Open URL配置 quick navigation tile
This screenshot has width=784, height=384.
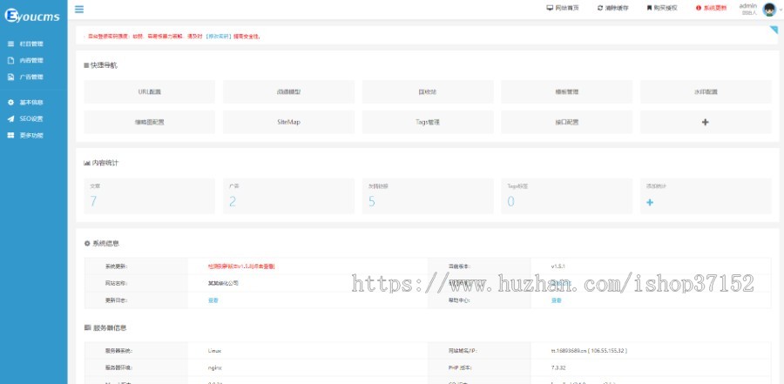(150, 92)
